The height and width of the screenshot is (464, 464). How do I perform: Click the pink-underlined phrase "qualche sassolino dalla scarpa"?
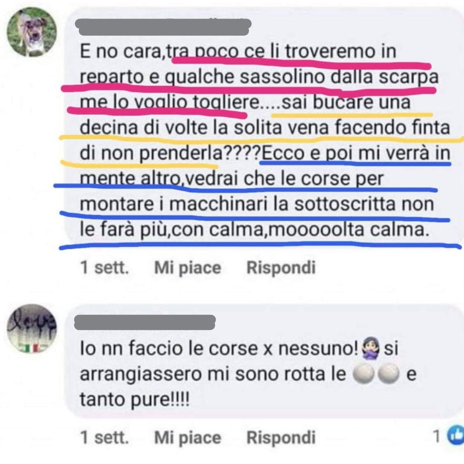click(301, 77)
